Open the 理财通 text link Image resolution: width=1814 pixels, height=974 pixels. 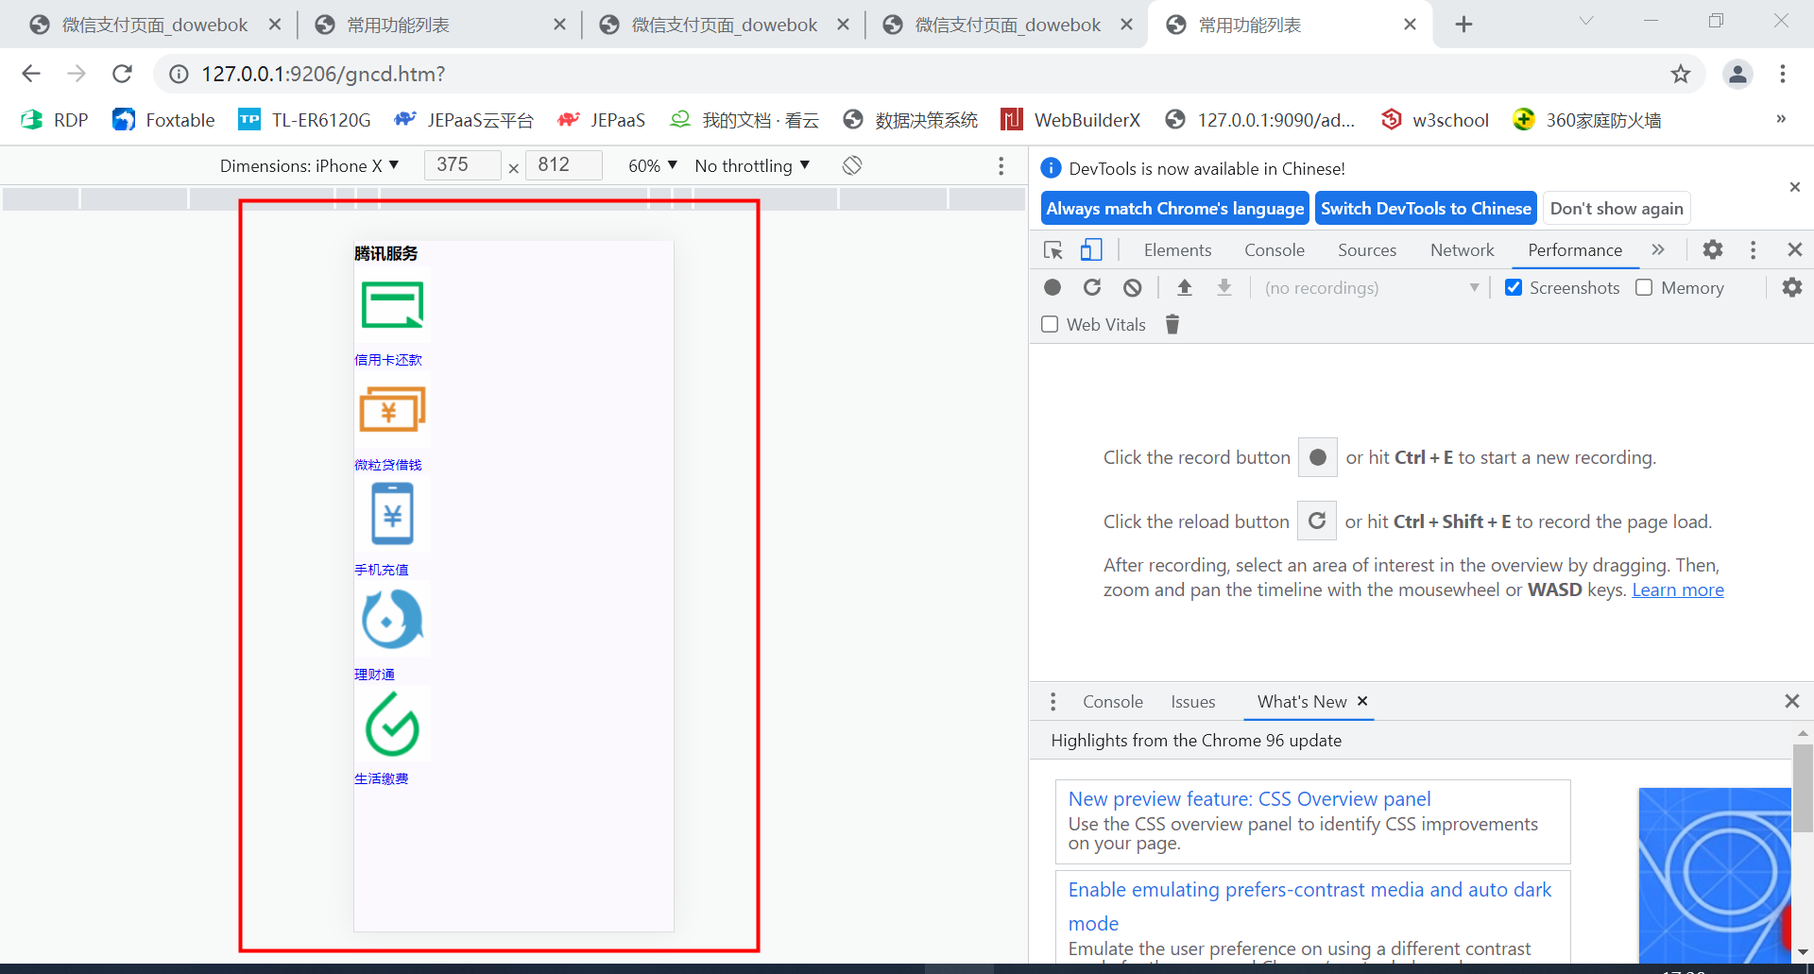point(375,675)
